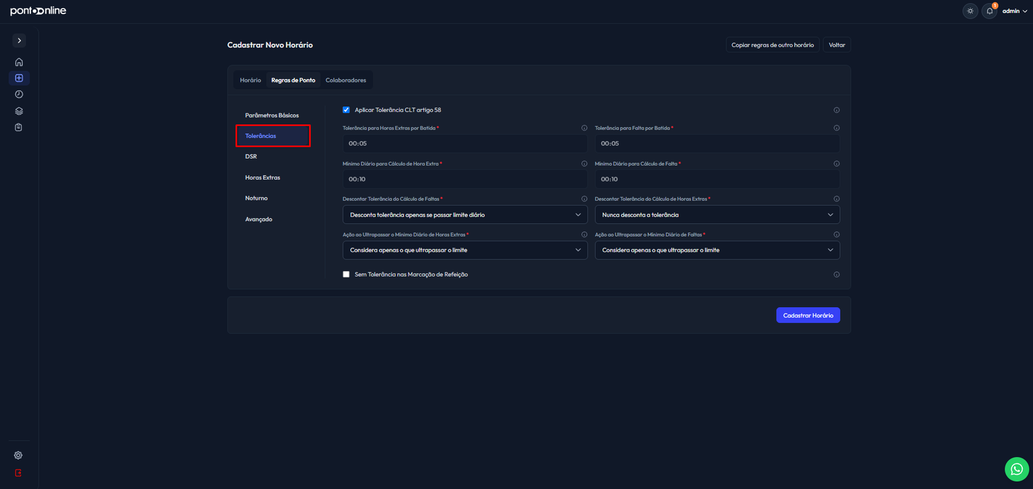
Task: Open the layers stack sidebar icon
Action: [19, 111]
